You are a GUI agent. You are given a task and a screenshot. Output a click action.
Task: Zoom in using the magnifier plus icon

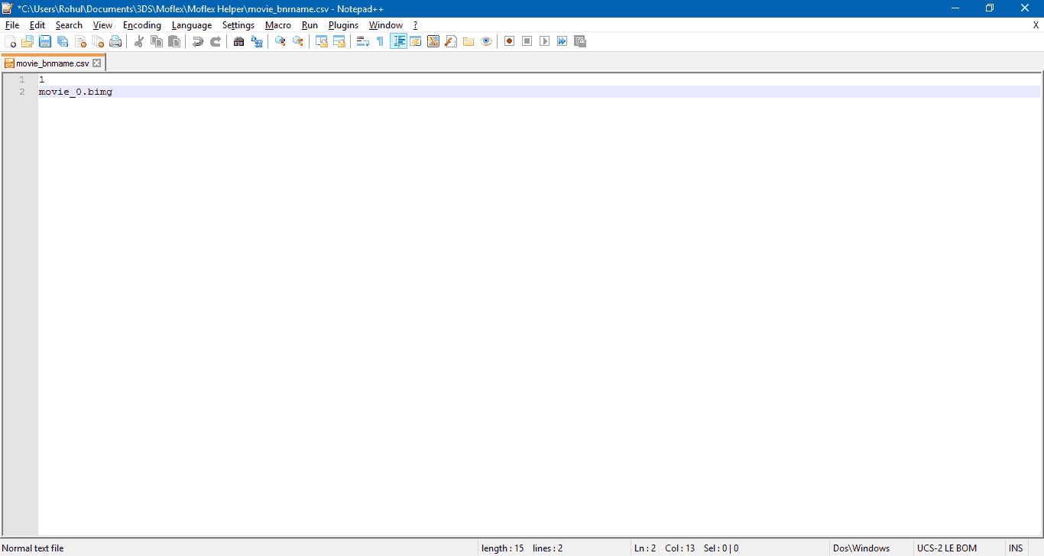click(x=280, y=41)
